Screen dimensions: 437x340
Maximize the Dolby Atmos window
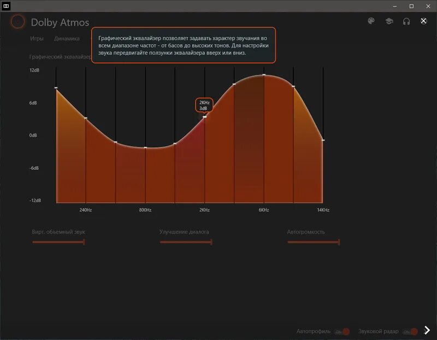tap(411, 6)
